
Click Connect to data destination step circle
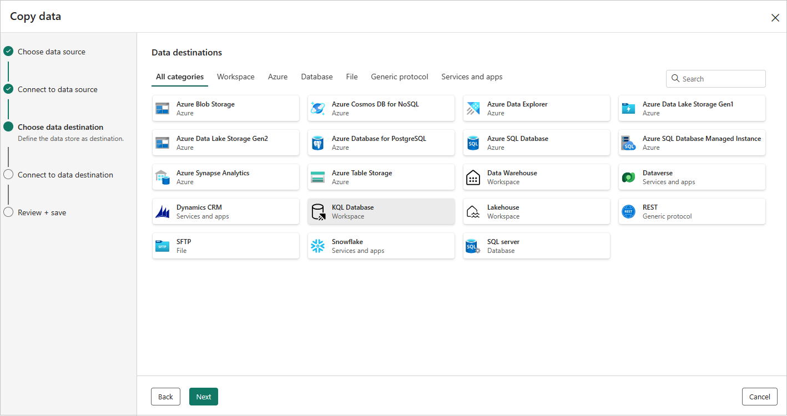point(8,175)
